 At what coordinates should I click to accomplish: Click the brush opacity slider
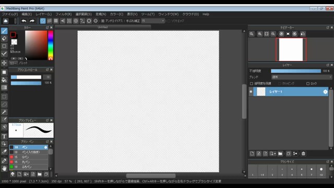point(26,83)
